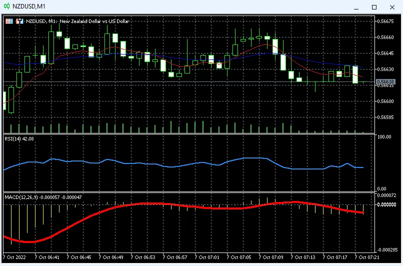This screenshot has width=403, height=266.
Task: Click the 7 Oct 06:49 time label
Action: coord(111,257)
